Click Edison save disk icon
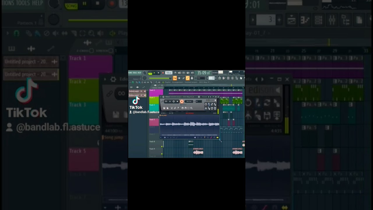Screen dimensions: 373x210 pyautogui.click(x=164, y=108)
